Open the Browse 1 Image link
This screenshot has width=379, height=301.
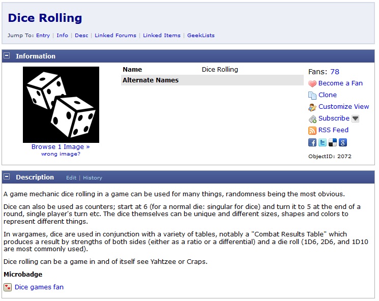(x=61, y=146)
